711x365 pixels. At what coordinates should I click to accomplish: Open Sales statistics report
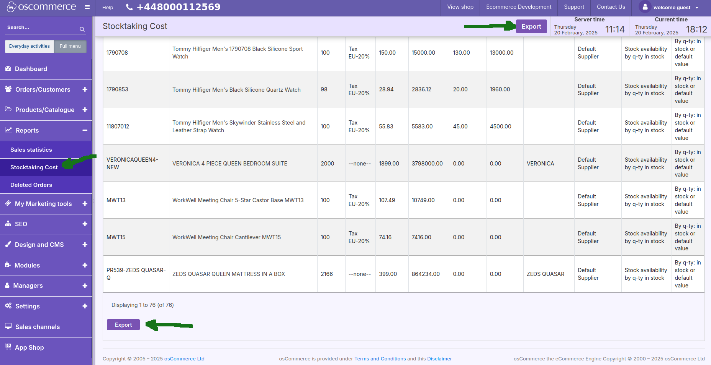point(31,150)
